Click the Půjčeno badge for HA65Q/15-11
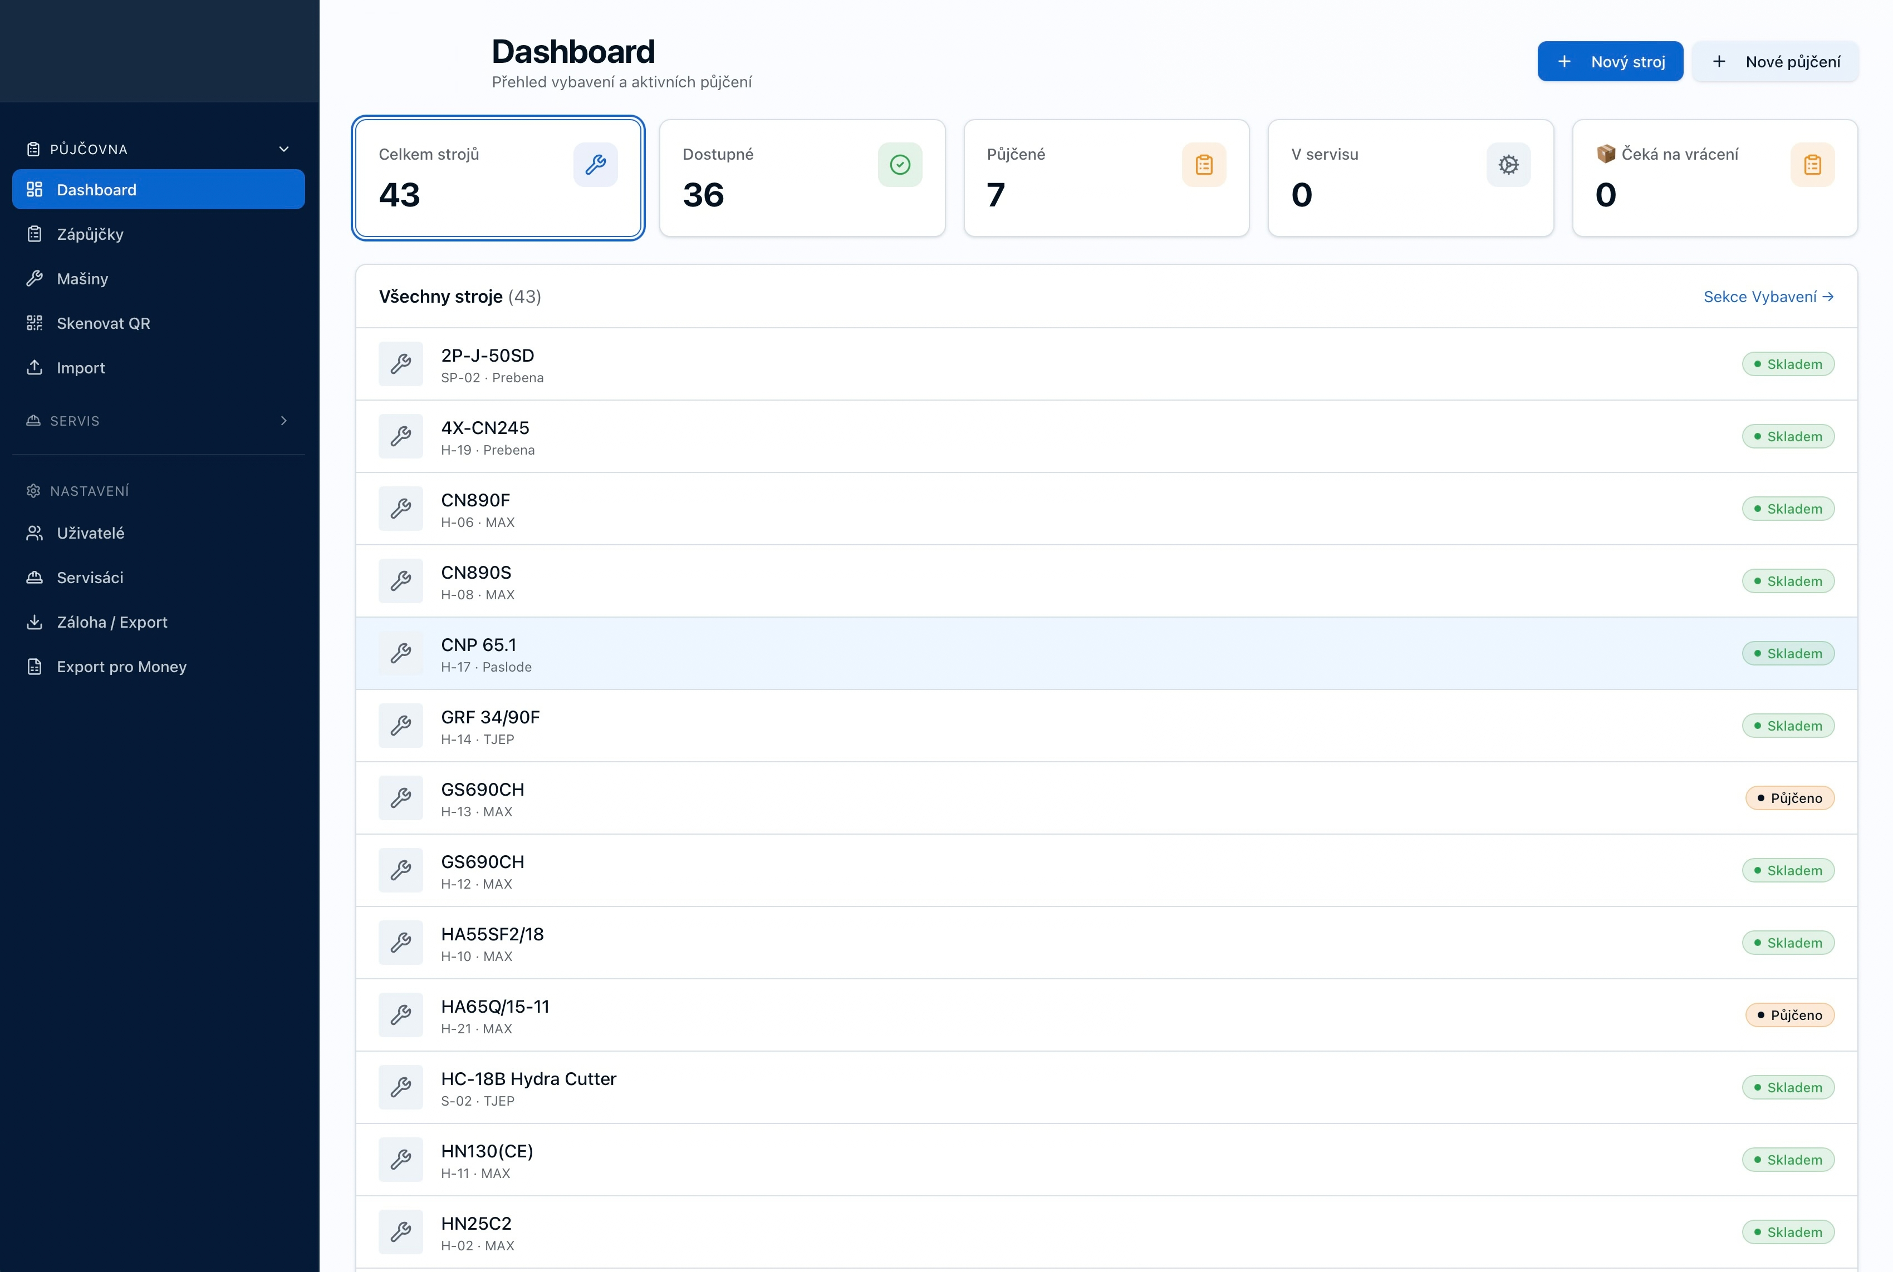The width and height of the screenshot is (1893, 1272). pos(1789,1015)
